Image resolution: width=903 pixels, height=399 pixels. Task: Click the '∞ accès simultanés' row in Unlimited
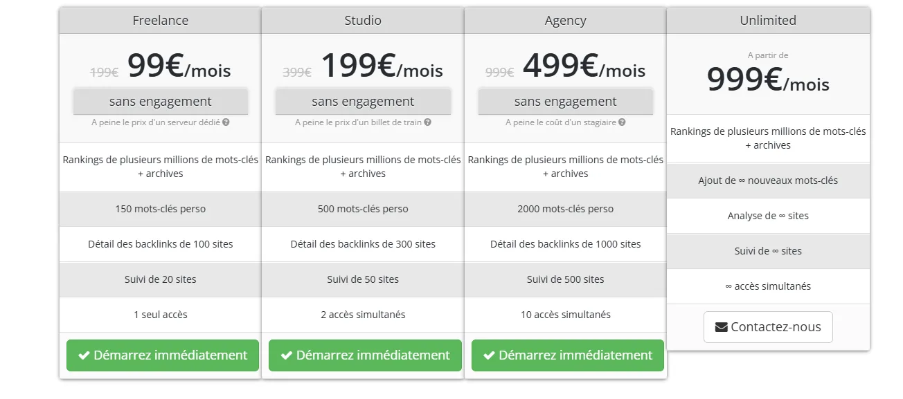[768, 286]
